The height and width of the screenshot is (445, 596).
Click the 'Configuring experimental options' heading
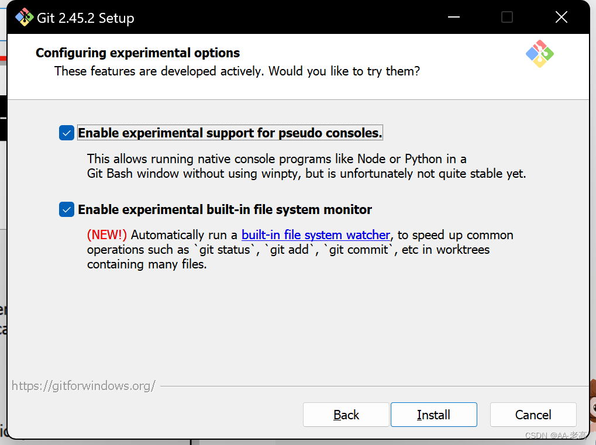pyautogui.click(x=137, y=53)
